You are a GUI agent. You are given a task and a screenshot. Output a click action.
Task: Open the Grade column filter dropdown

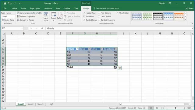(x=77, y=49)
